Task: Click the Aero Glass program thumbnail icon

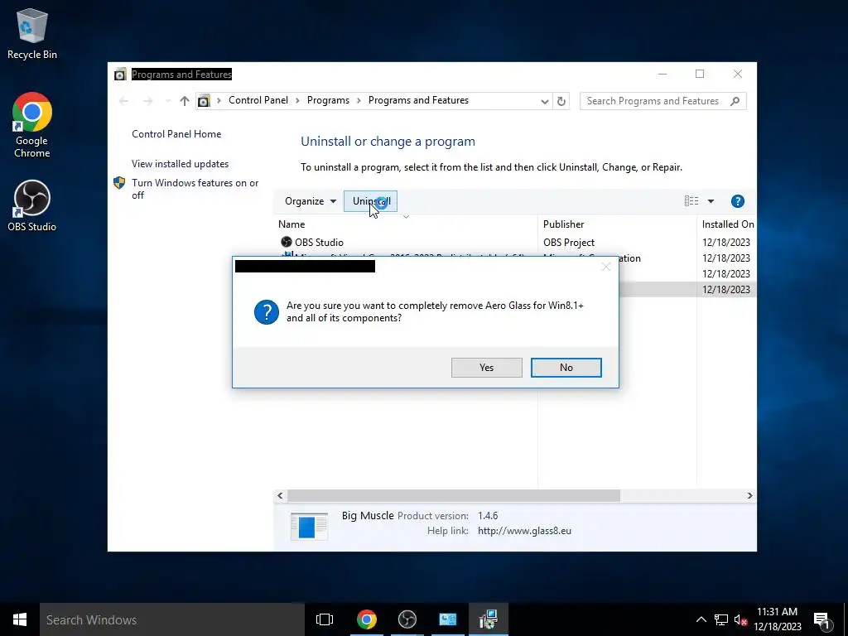Action: click(309, 526)
